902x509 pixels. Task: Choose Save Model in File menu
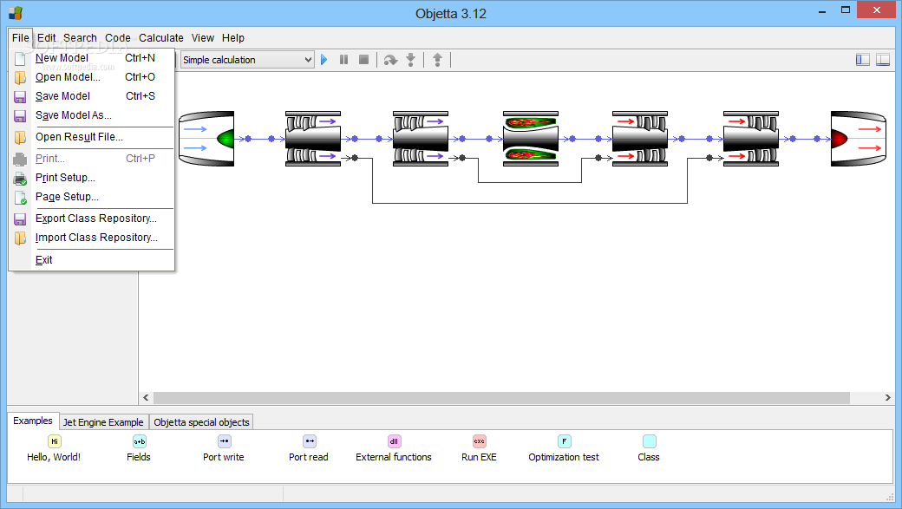click(92, 96)
